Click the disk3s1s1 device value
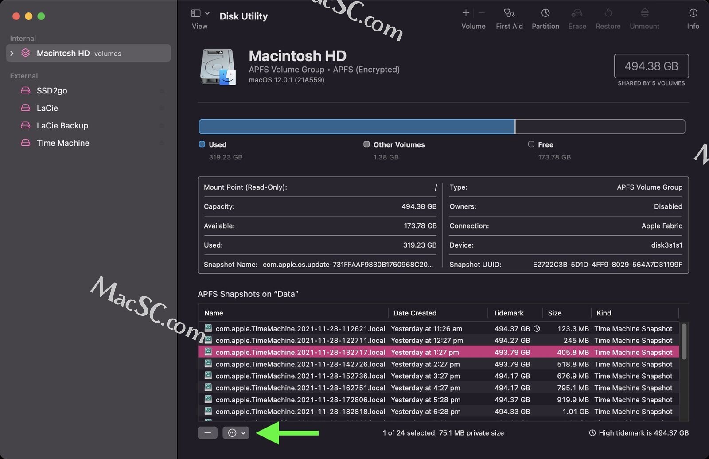 666,245
